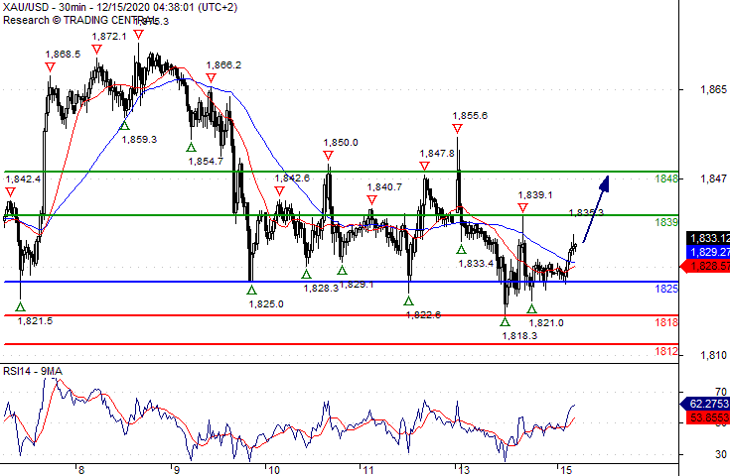
Task: Click the 1,865 price axis label
Action: tap(713, 89)
